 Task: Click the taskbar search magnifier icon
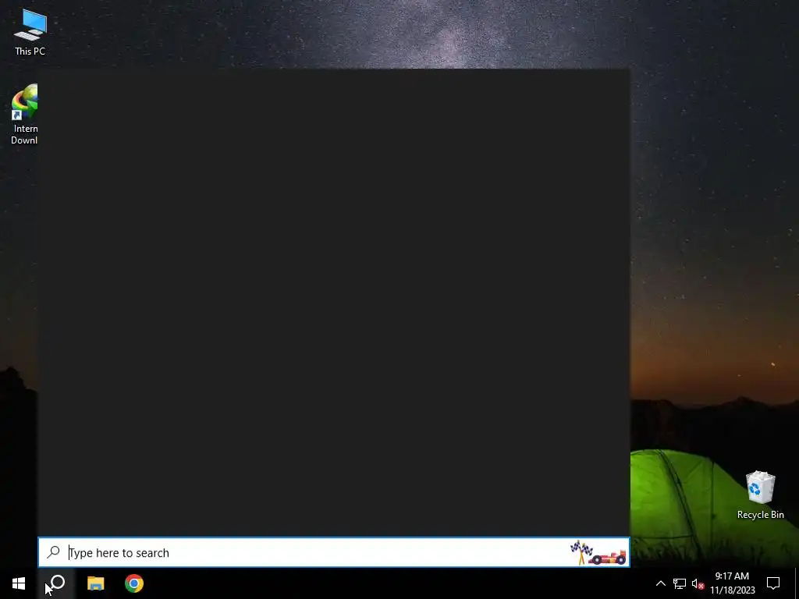(x=57, y=583)
